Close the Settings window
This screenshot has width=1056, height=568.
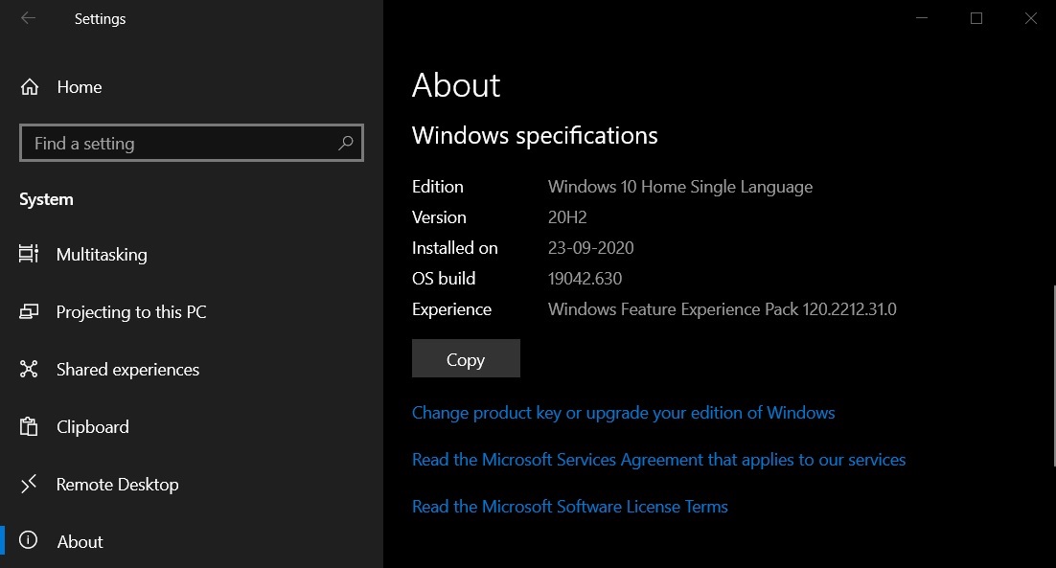pos(1030,18)
